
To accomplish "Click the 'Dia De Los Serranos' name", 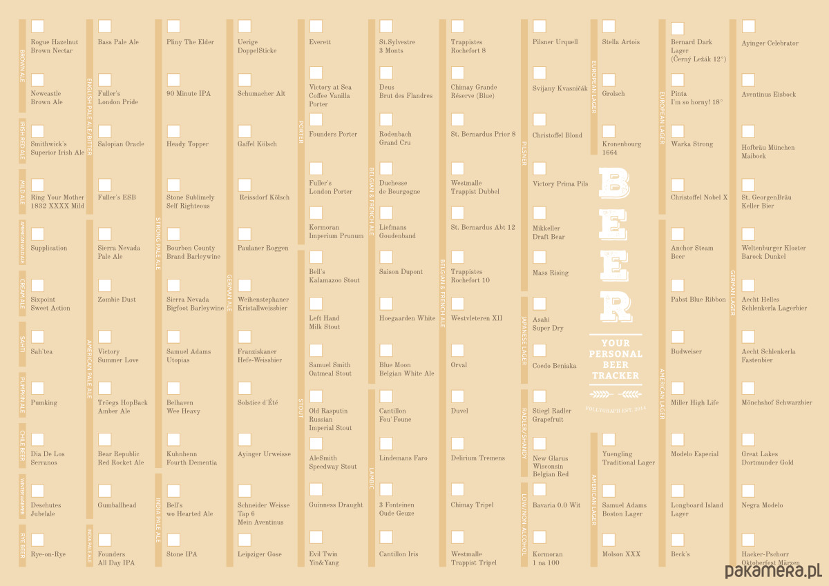I will (48, 458).
